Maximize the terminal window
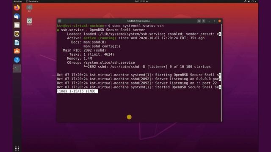271x152 pixels. click(x=215, y=21)
